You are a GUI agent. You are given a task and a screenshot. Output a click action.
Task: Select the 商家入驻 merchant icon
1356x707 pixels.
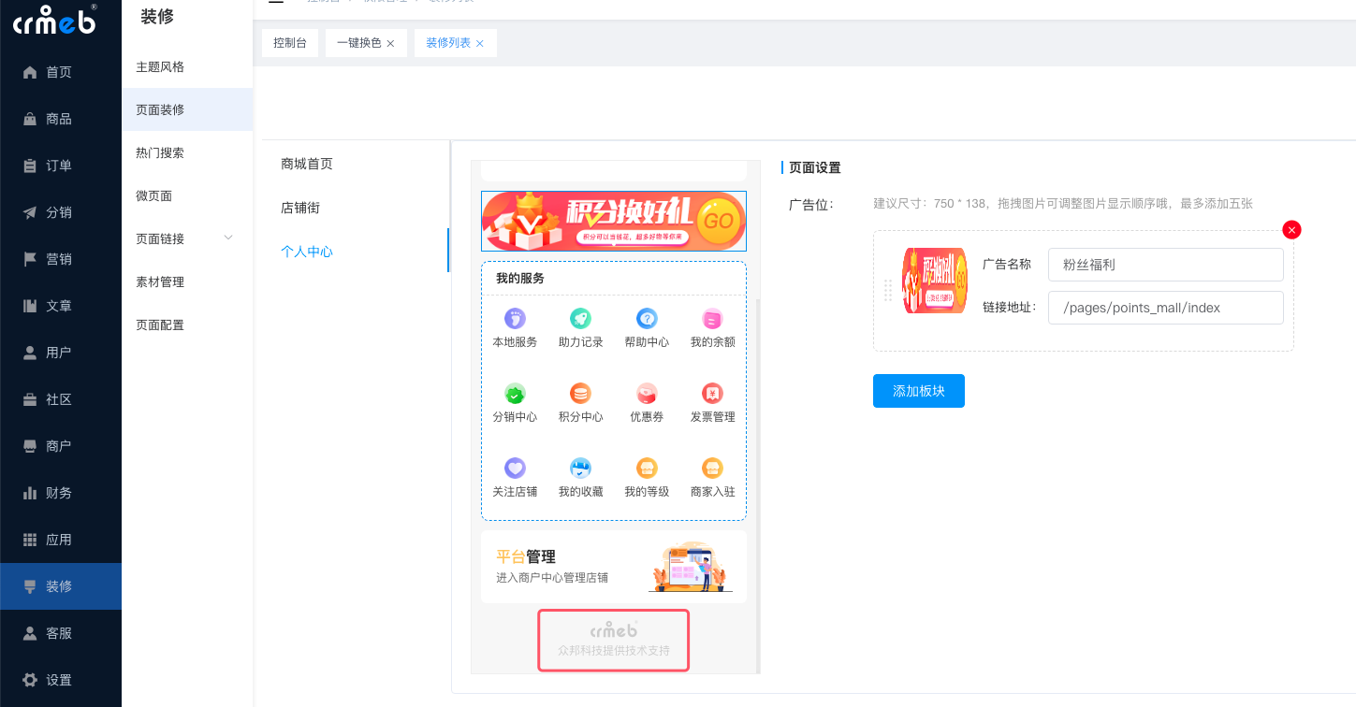click(x=712, y=469)
